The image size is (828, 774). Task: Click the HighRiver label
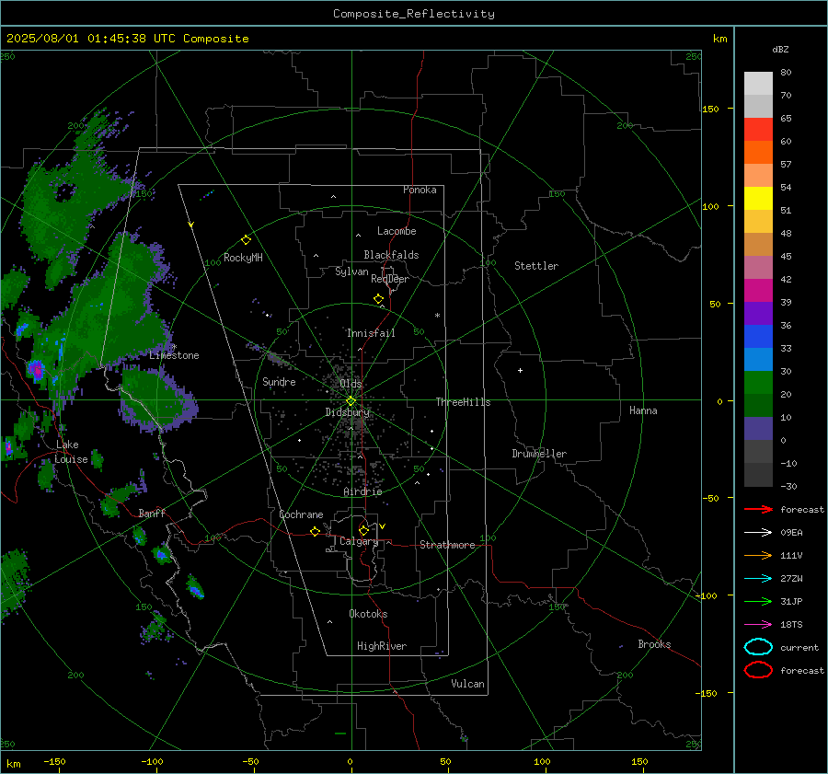tap(382, 646)
